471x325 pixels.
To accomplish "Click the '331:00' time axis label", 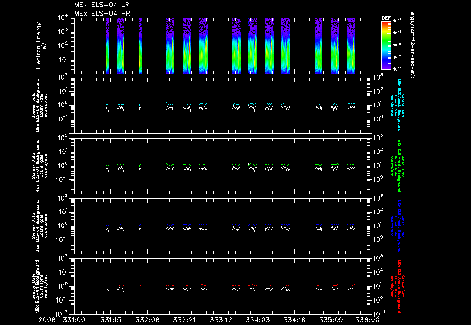I will tap(74, 320).
